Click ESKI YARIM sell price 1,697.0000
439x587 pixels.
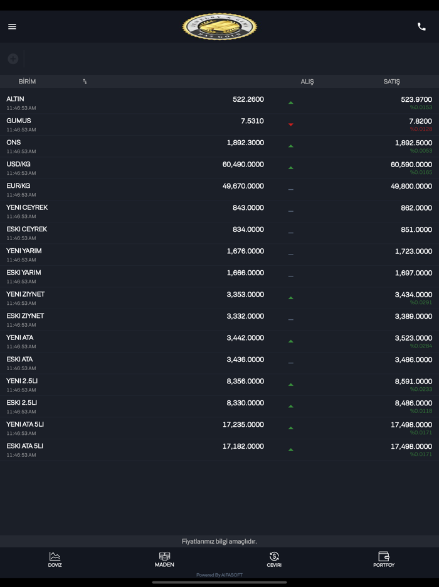[413, 273]
